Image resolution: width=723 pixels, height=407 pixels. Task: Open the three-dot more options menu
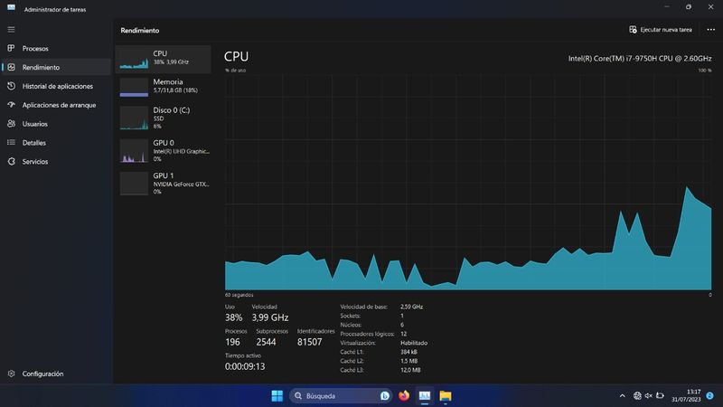710,30
